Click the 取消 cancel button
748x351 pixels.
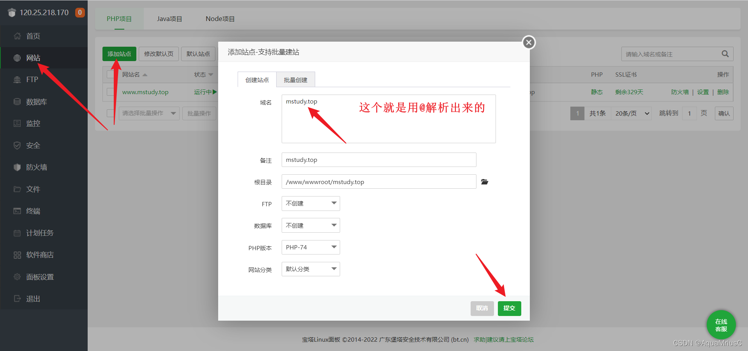click(482, 308)
